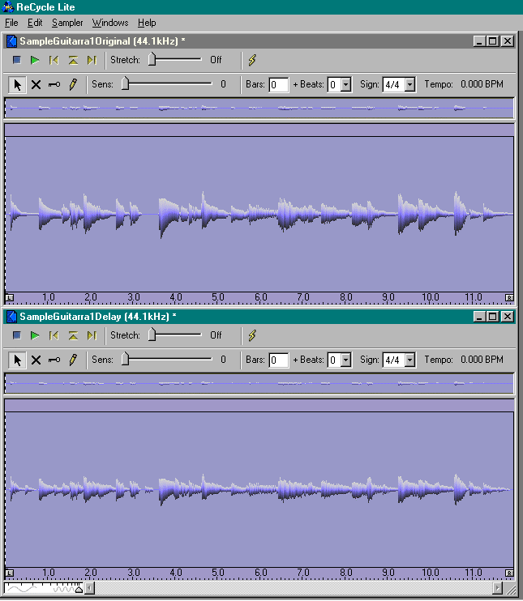Click document icon in SampleGuitarra1Original title bar
Image resolution: width=523 pixels, height=601 pixels.
coord(12,41)
